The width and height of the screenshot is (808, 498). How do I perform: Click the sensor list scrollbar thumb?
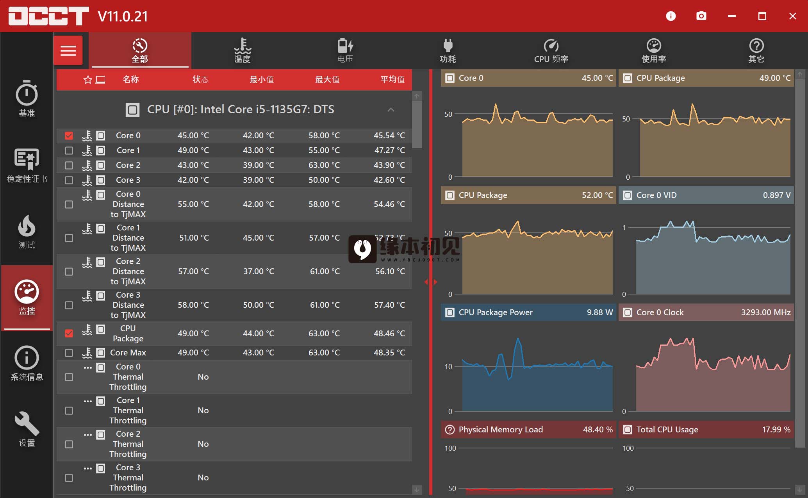click(417, 125)
